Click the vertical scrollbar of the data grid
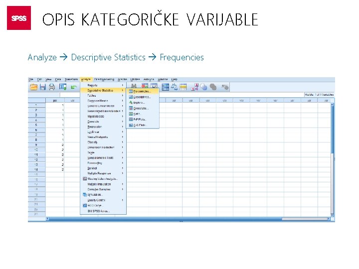The width and height of the screenshot is (359, 269). point(332,159)
